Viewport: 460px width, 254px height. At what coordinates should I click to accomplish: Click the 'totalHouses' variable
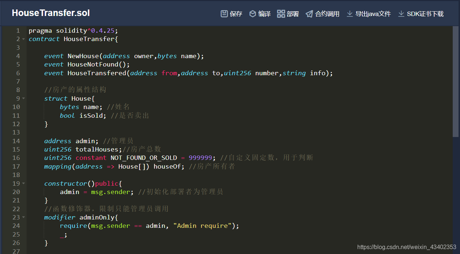[97, 149]
